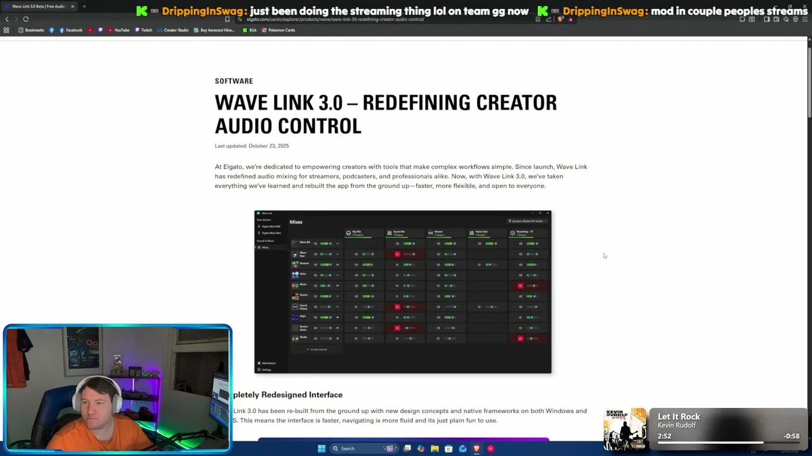Open the Kick bookmark
This screenshot has width=812, height=456.
click(249, 30)
